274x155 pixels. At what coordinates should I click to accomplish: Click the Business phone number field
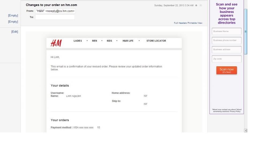point(226,40)
